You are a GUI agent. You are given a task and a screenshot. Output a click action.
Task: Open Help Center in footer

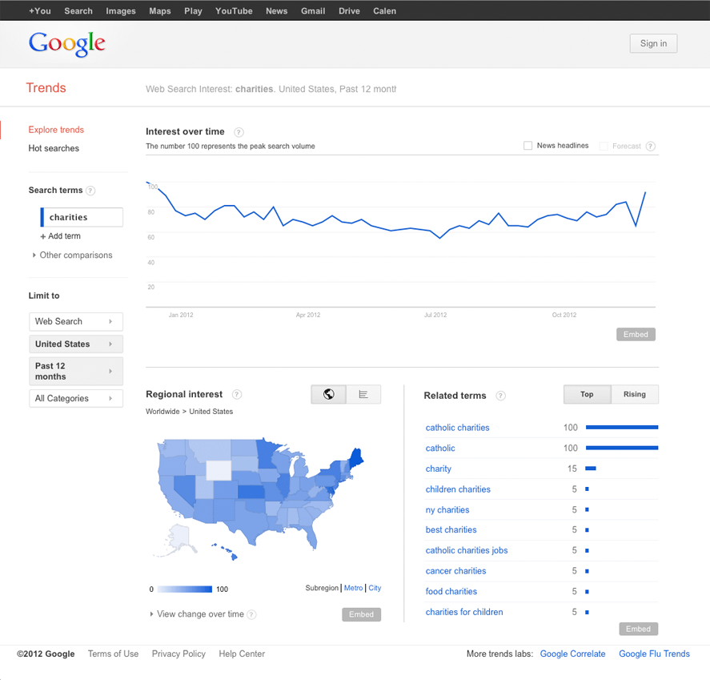pos(242,654)
